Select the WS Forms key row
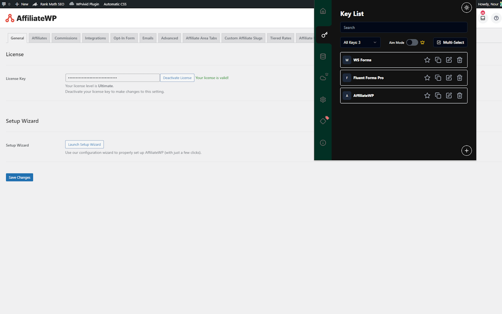 point(404,60)
